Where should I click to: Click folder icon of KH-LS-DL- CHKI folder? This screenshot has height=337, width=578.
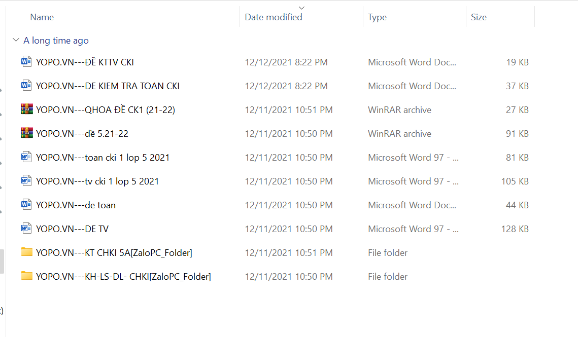coord(26,276)
